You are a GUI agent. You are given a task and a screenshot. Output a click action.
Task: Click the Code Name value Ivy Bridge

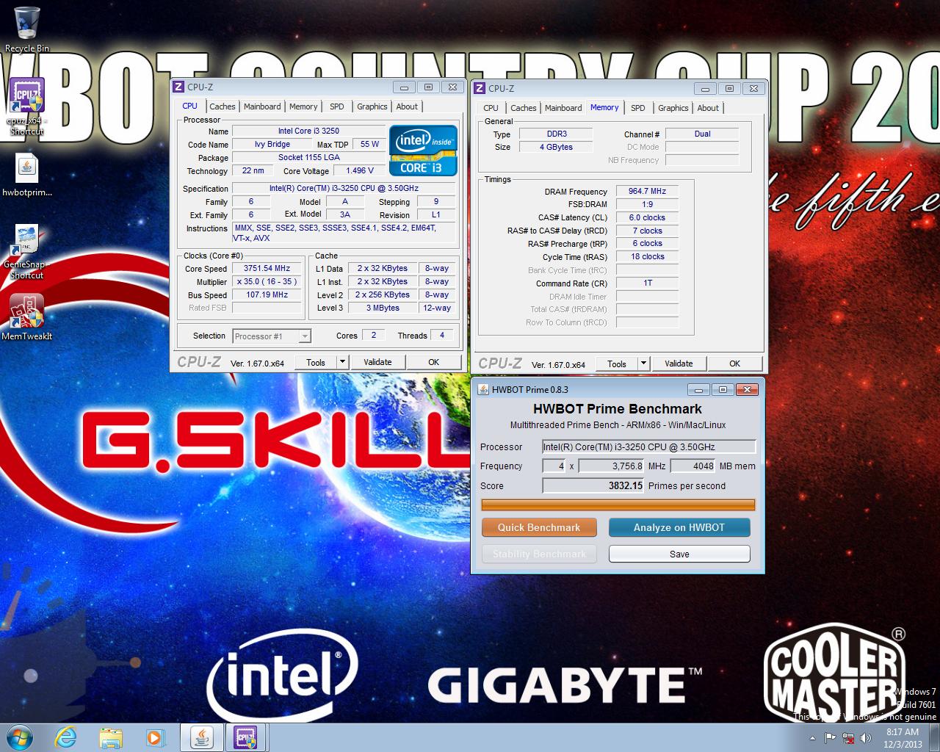point(272,144)
